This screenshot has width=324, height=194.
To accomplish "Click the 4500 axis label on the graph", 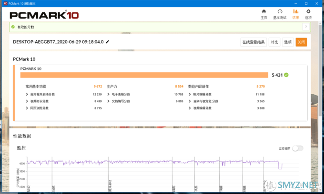I will click(x=22, y=164).
